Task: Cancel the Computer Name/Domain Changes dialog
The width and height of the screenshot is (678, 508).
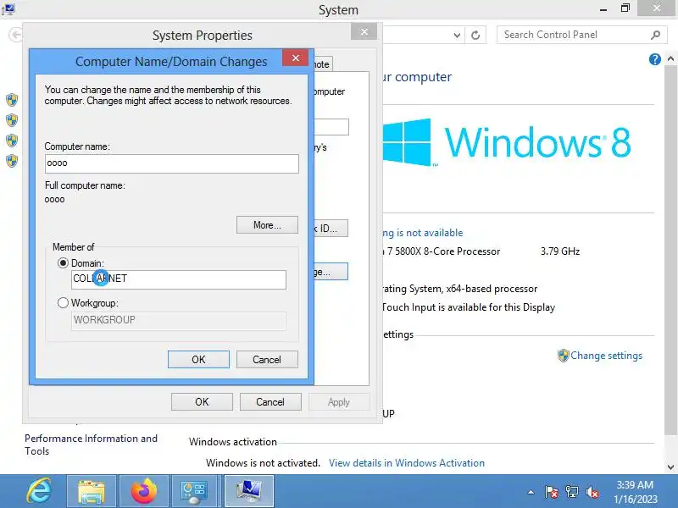Action: [x=267, y=359]
